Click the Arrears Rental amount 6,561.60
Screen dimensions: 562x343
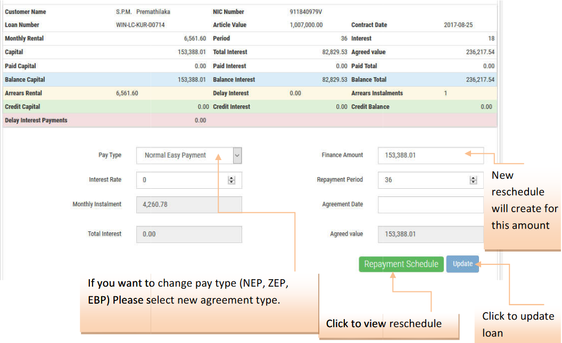click(x=127, y=93)
